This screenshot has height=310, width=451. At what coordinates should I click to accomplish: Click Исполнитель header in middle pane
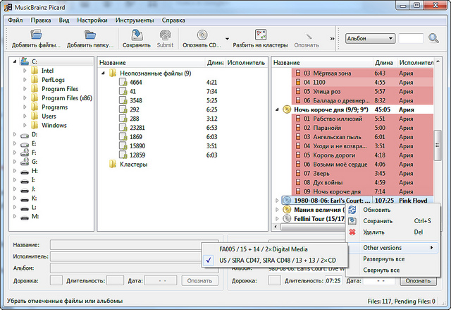tap(246, 63)
